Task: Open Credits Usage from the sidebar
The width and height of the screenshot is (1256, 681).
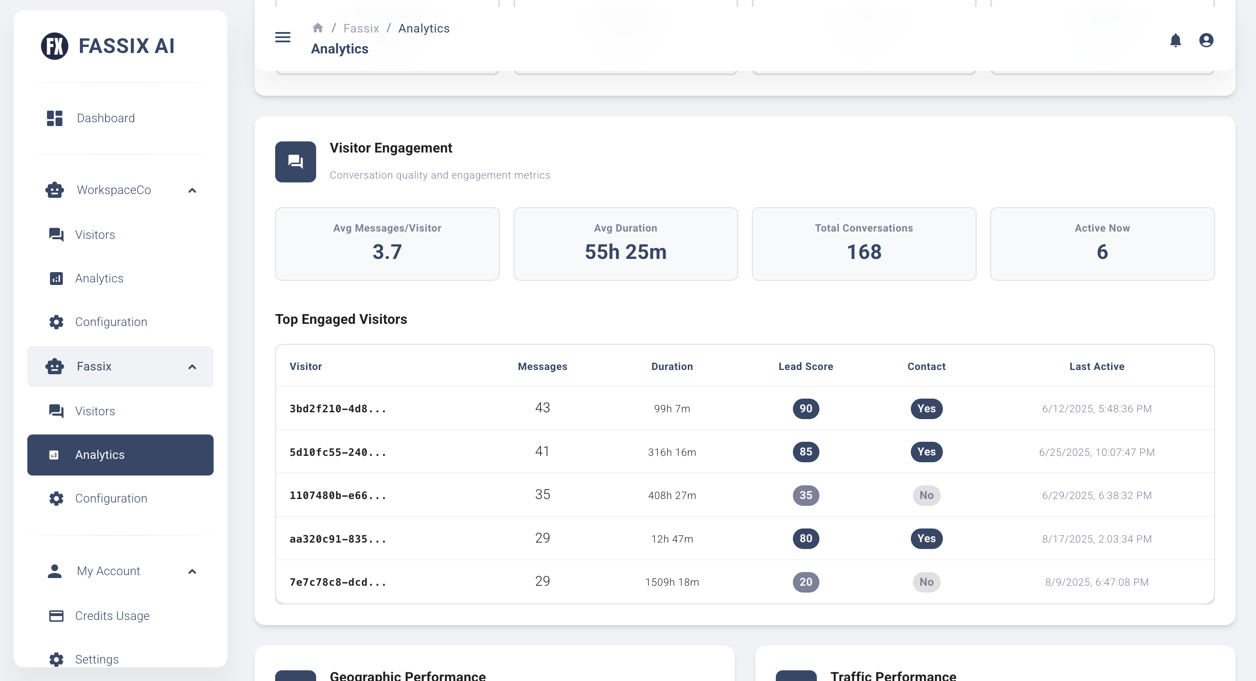Action: click(112, 616)
